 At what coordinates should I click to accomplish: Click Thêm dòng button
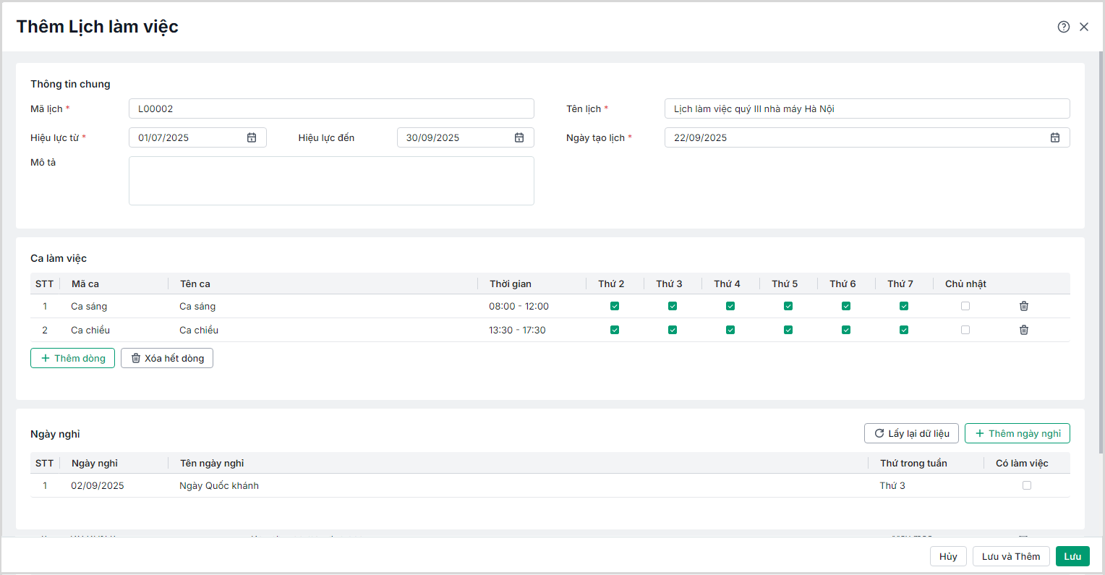pyautogui.click(x=72, y=358)
